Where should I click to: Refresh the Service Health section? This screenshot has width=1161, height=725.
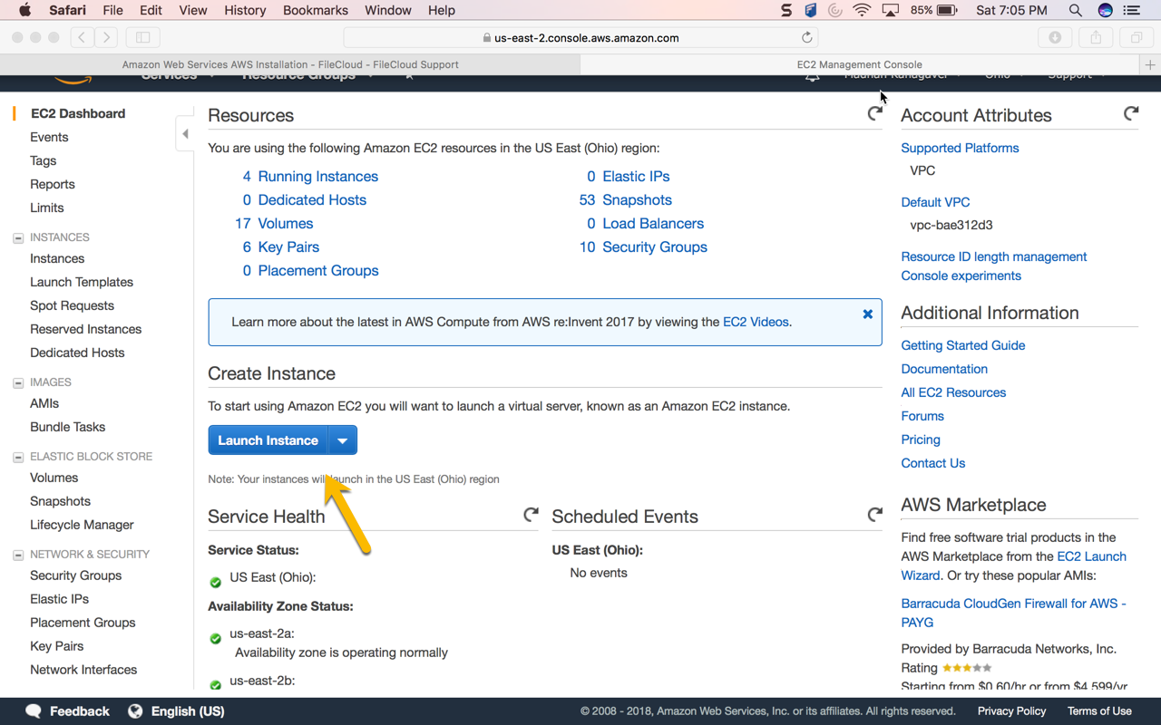(x=531, y=515)
